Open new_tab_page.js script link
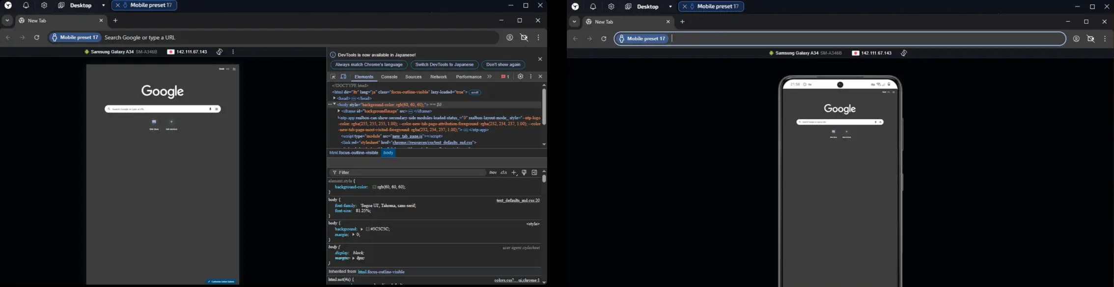Viewport: 1114px width, 287px height. pyautogui.click(x=407, y=136)
